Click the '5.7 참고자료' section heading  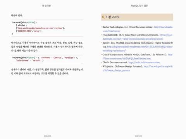click(137, 17)
